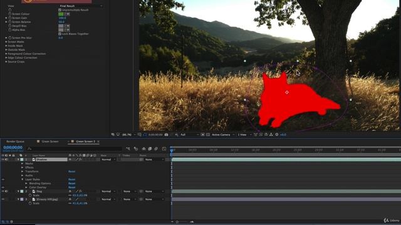Image resolution: width=401 pixels, height=225 pixels.
Task: Open the Graph Editor icon
Action: (x=164, y=149)
